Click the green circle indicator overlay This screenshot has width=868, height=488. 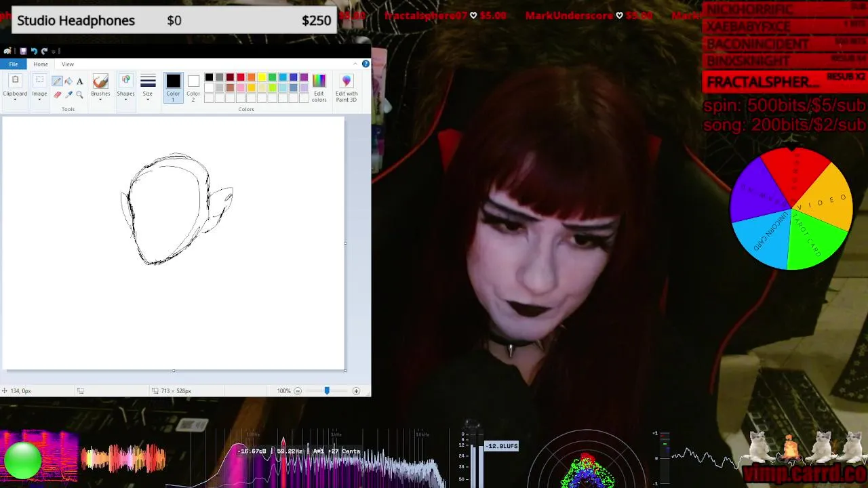(x=23, y=460)
